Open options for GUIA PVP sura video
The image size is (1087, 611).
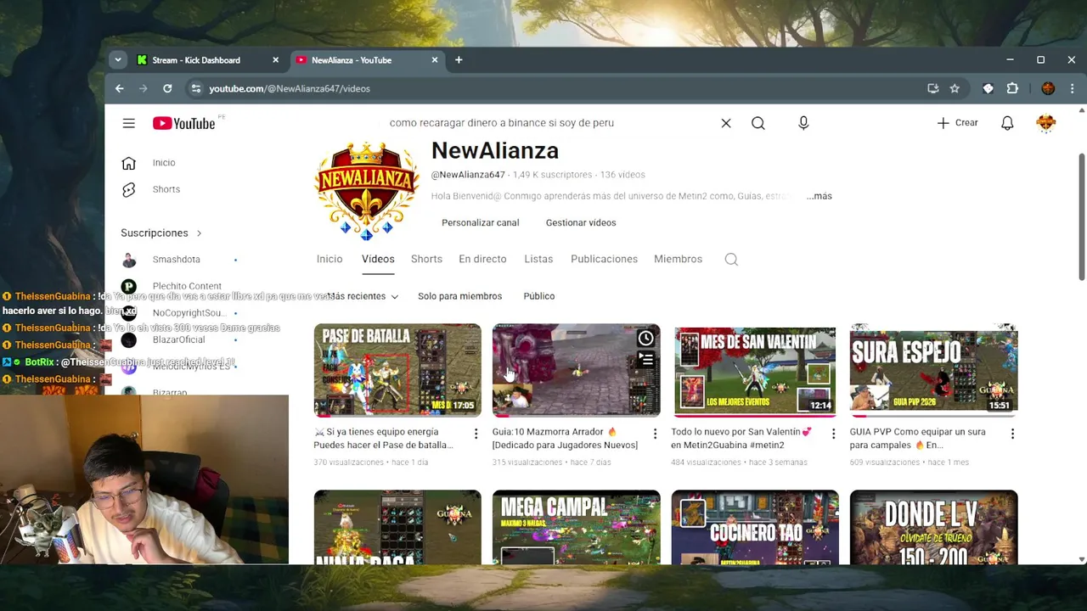[x=1012, y=434]
